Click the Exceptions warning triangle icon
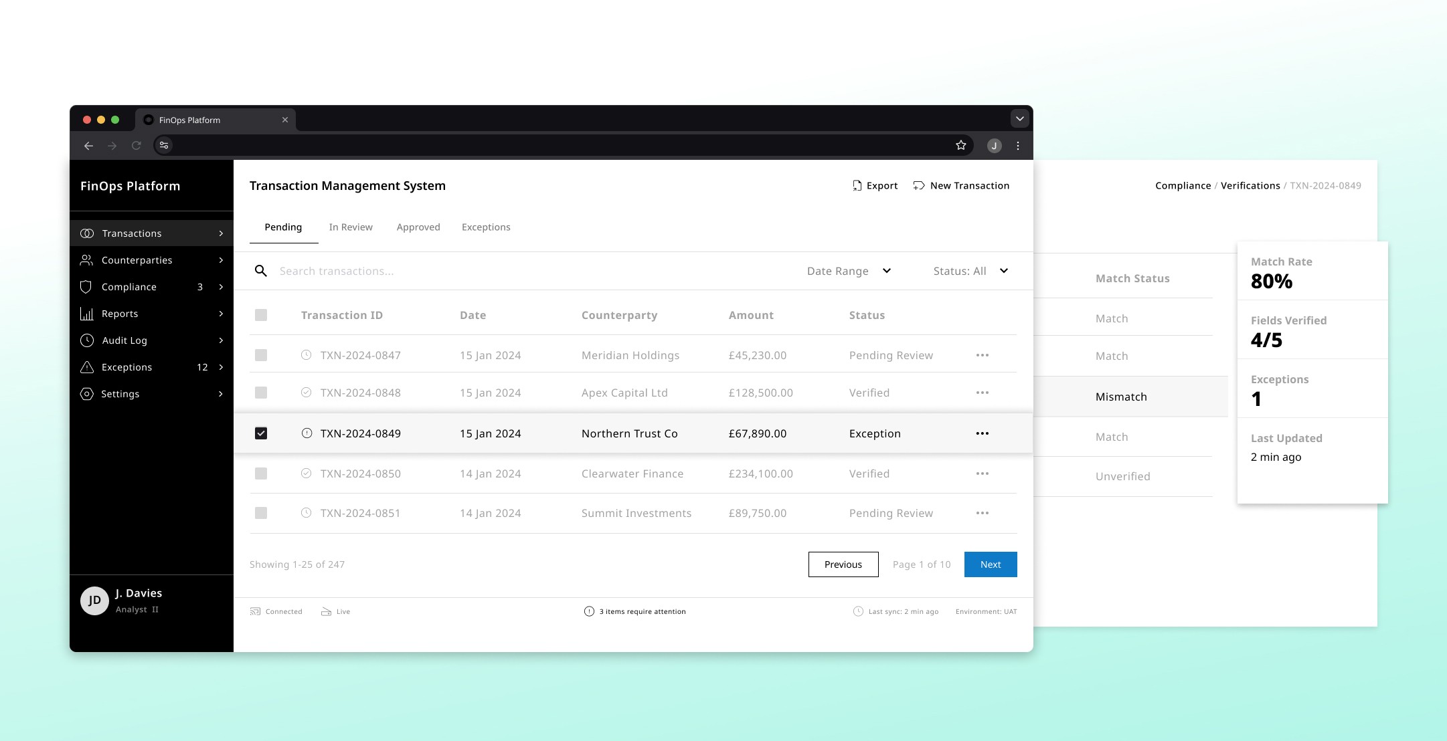The height and width of the screenshot is (741, 1447). (x=86, y=367)
